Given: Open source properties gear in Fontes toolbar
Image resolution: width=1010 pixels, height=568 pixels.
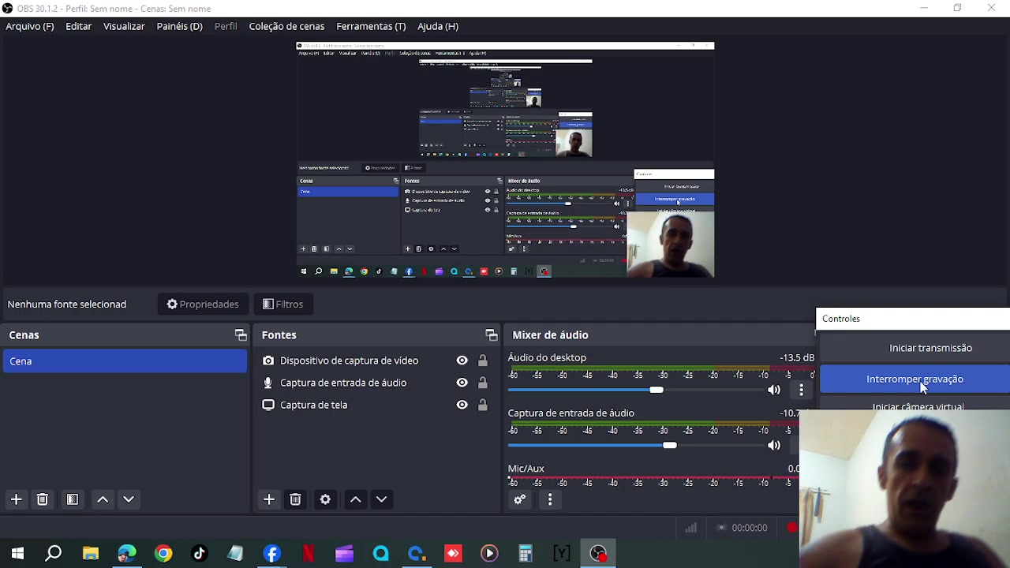Looking at the screenshot, I should click(x=325, y=499).
